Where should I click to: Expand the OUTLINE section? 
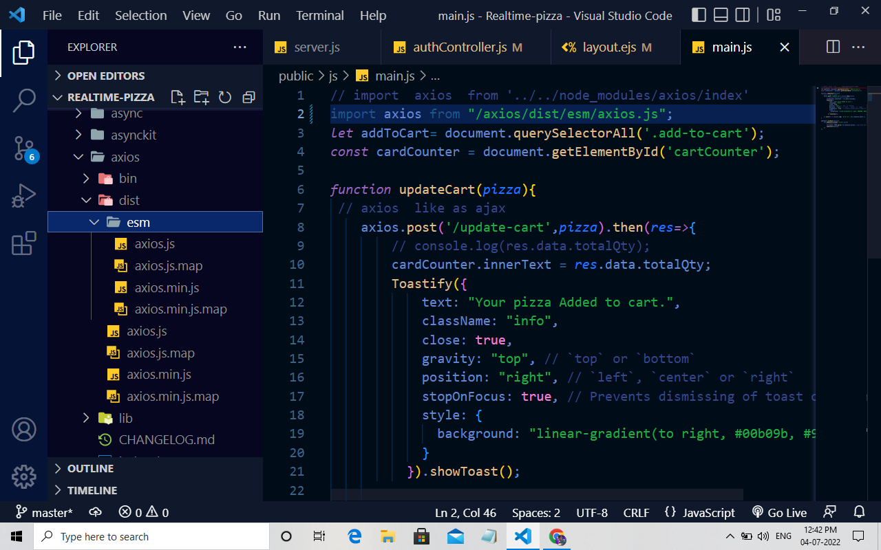point(156,468)
